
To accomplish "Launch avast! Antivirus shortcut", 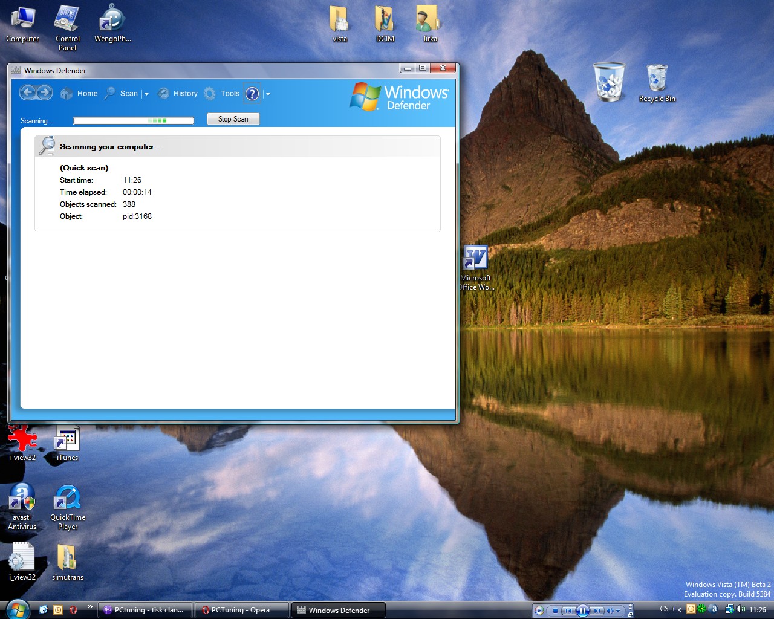I will click(x=22, y=507).
